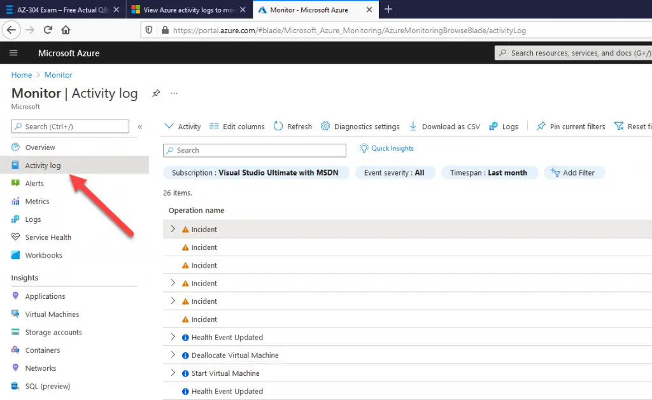Image resolution: width=652 pixels, height=400 pixels.
Task: Select the Start Virtual Machine entry
Action: 225,373
